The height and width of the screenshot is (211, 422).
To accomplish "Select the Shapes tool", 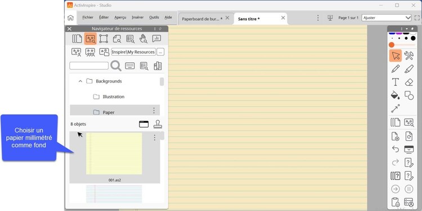I will click(409, 95).
